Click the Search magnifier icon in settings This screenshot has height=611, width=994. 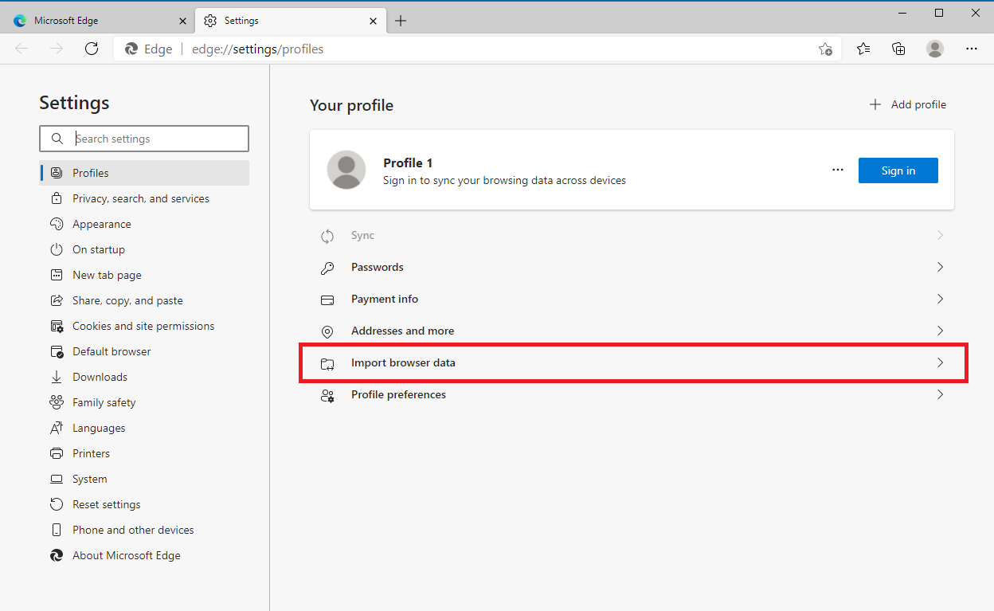pyautogui.click(x=57, y=139)
